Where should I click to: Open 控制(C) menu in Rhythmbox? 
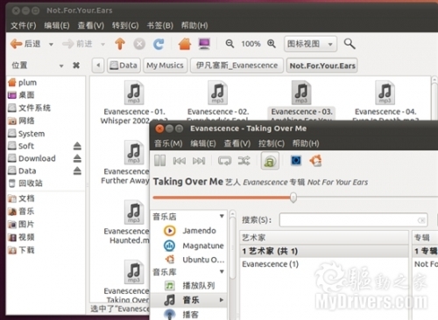(x=272, y=143)
